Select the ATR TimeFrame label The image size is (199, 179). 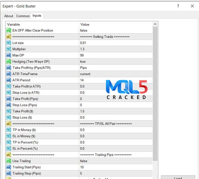point(25,74)
